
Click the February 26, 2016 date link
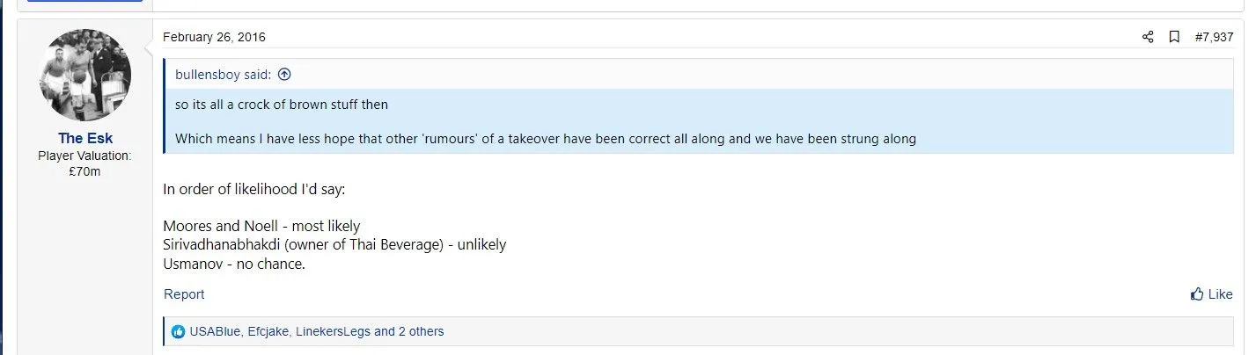(214, 37)
